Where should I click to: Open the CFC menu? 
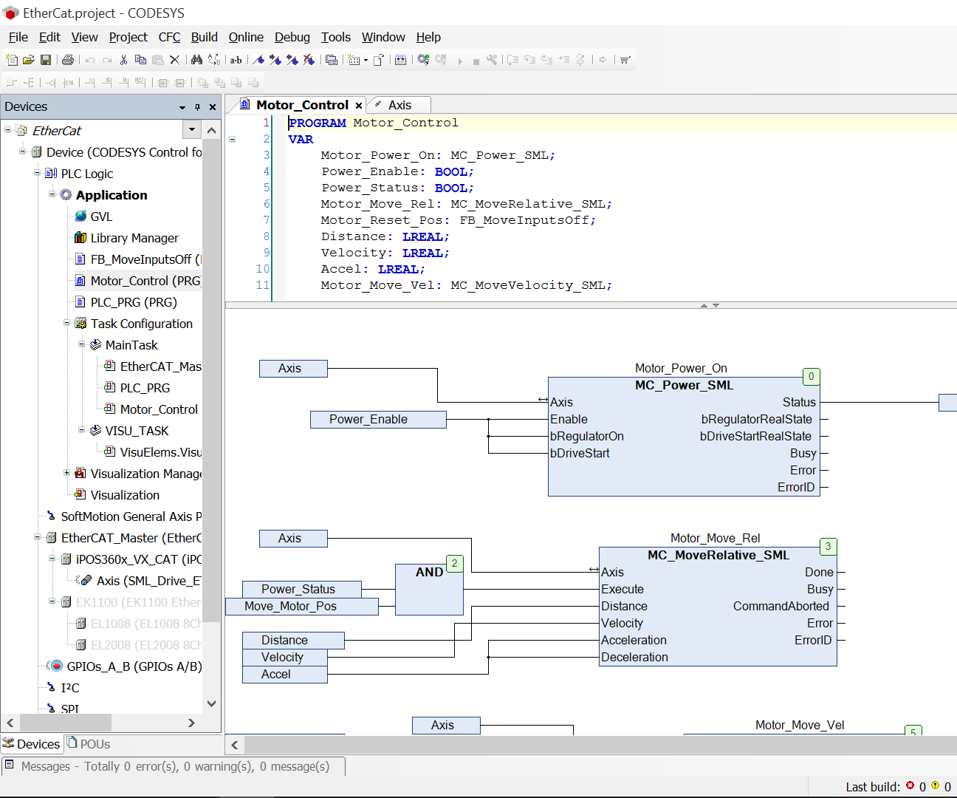pyautogui.click(x=169, y=37)
